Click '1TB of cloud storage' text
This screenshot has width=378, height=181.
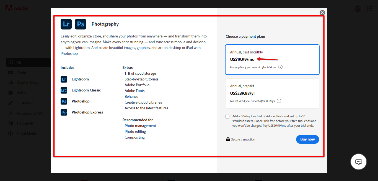click(140, 74)
